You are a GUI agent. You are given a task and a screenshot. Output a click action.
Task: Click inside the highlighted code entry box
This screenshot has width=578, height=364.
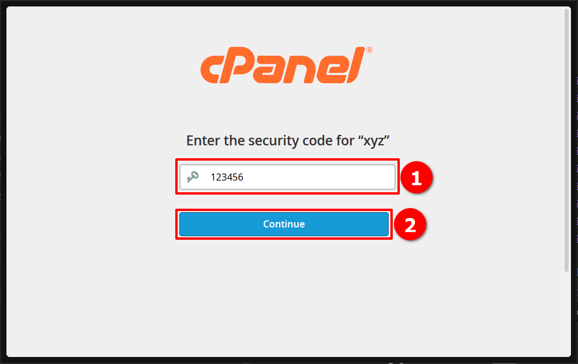pyautogui.click(x=287, y=176)
